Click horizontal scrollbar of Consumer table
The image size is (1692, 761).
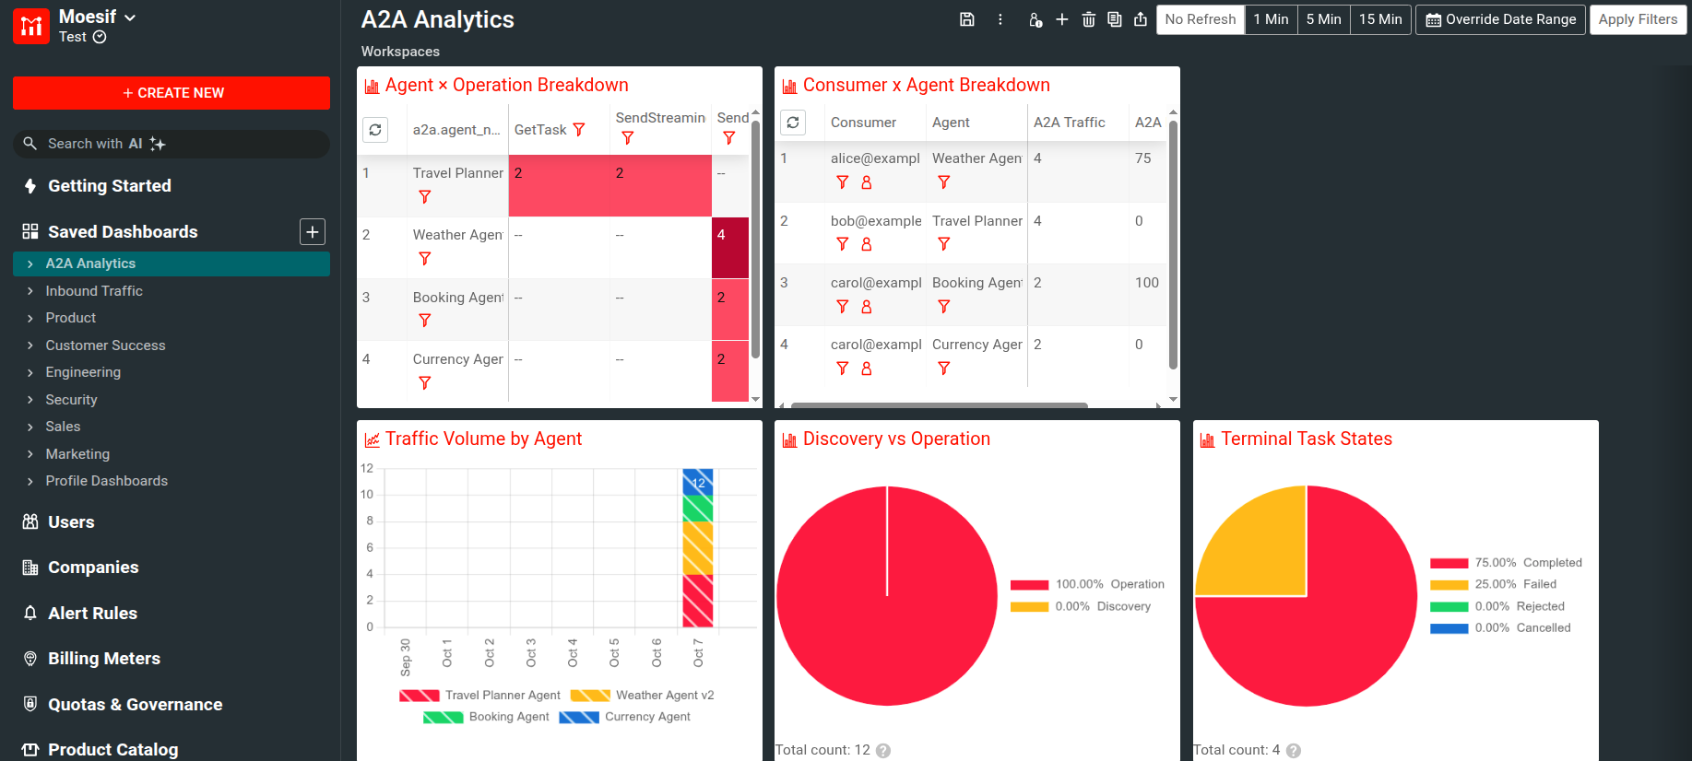pyautogui.click(x=940, y=405)
